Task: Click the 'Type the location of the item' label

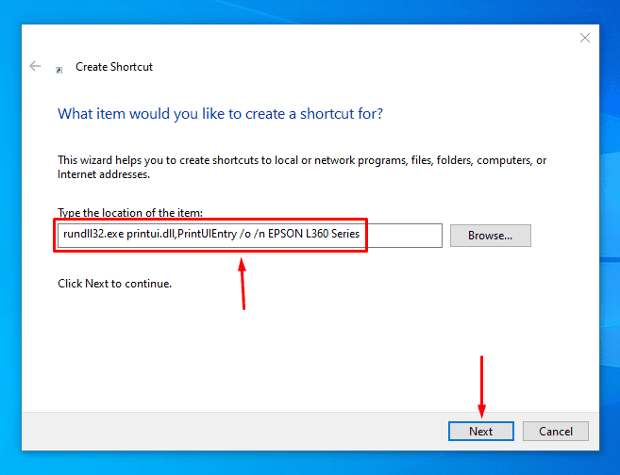Action: pos(130,213)
